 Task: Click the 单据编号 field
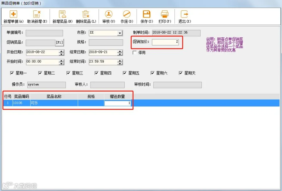[44, 33]
